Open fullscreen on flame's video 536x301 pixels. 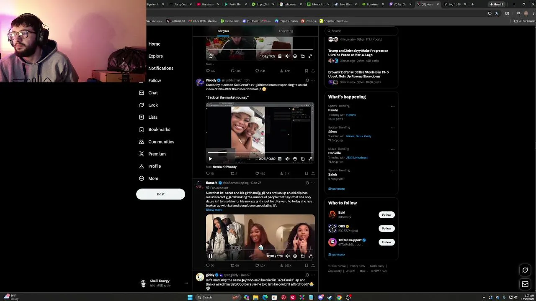310,256
